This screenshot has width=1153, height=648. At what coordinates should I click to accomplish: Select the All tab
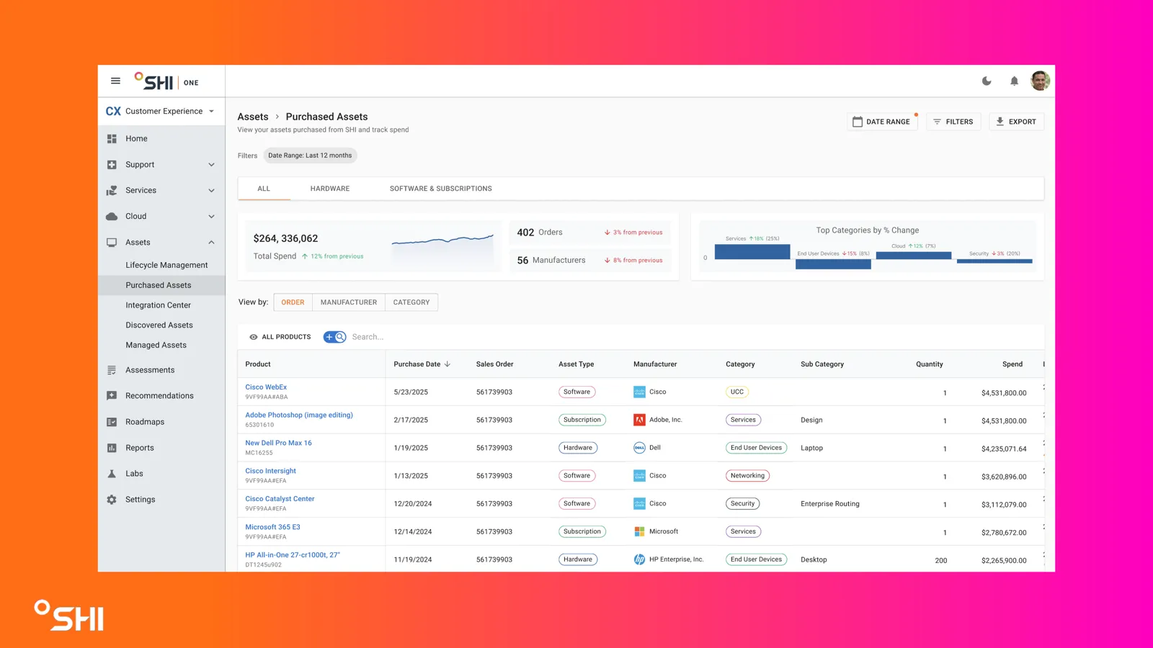tap(264, 189)
